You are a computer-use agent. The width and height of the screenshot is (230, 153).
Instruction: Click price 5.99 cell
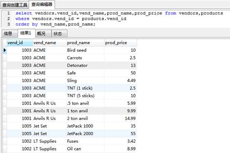pyautogui.click(x=120, y=103)
